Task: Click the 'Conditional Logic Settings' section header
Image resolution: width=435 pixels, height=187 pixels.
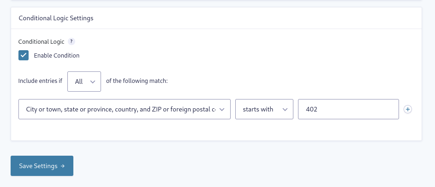Action: pyautogui.click(x=56, y=18)
